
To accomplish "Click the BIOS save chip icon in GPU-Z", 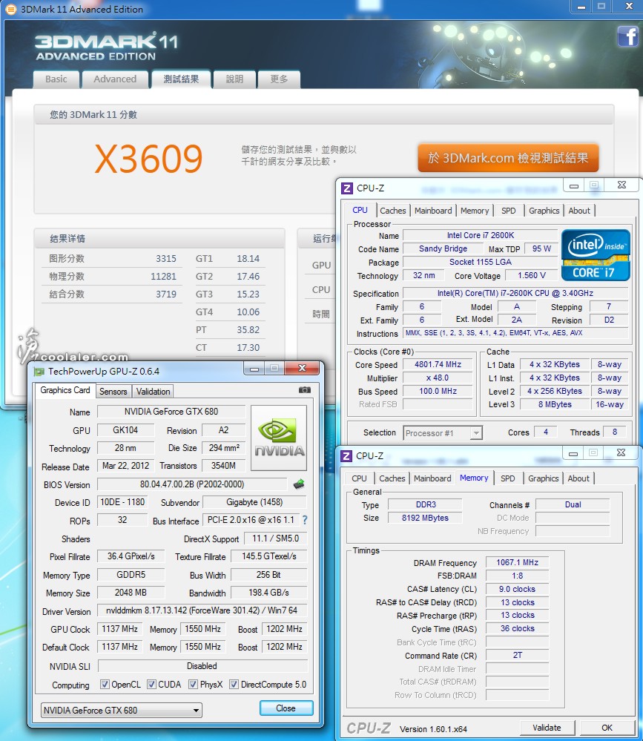I will pyautogui.click(x=299, y=484).
